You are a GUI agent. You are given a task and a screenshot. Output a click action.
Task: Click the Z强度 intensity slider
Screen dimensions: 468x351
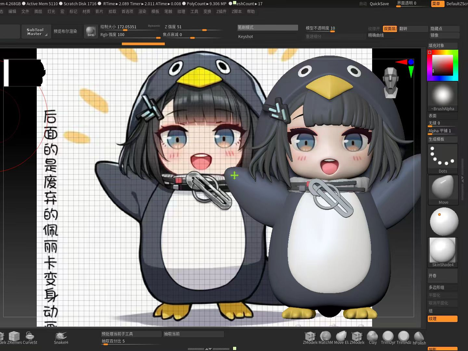[x=193, y=27]
